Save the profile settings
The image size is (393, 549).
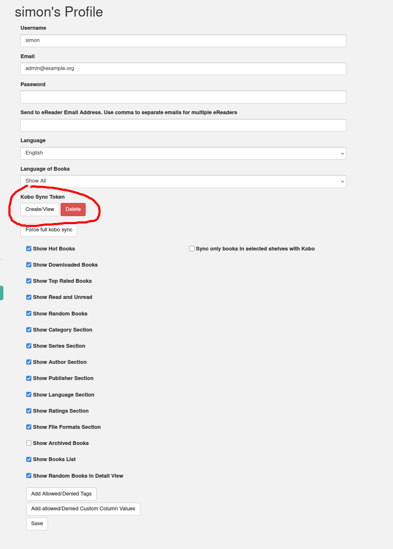[37, 524]
